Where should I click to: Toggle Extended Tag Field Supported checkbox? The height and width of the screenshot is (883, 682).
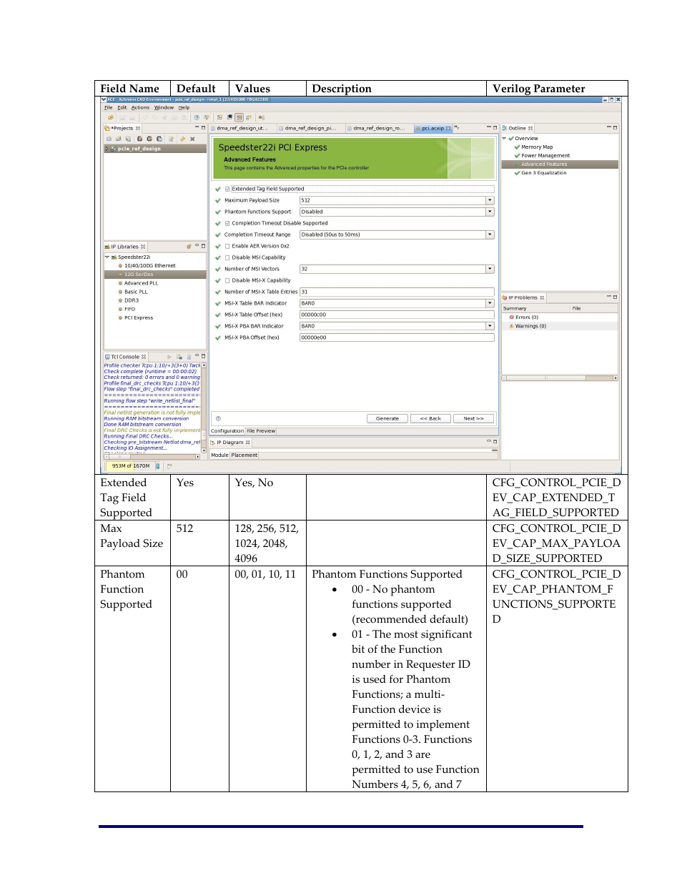tap(227, 189)
